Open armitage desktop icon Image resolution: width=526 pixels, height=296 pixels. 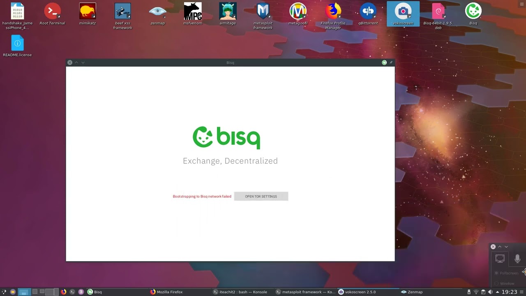pos(228,14)
